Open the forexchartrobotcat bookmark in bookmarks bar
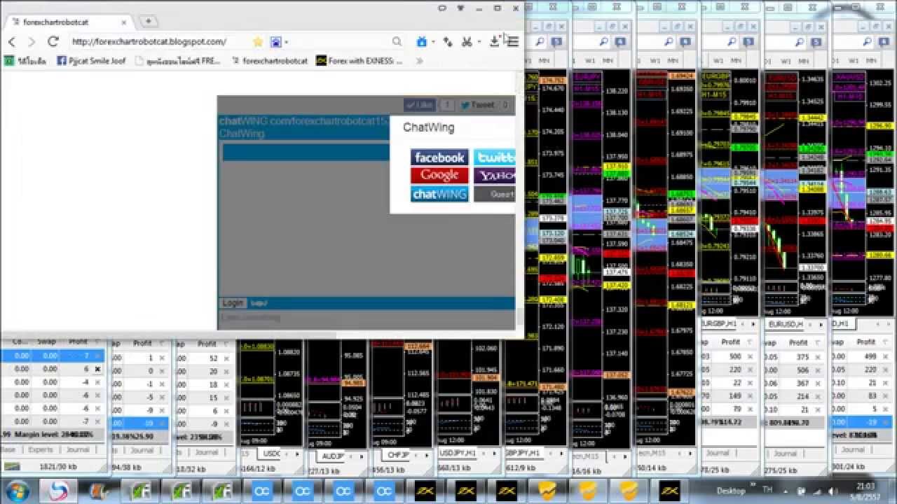897x504 pixels. pos(269,61)
